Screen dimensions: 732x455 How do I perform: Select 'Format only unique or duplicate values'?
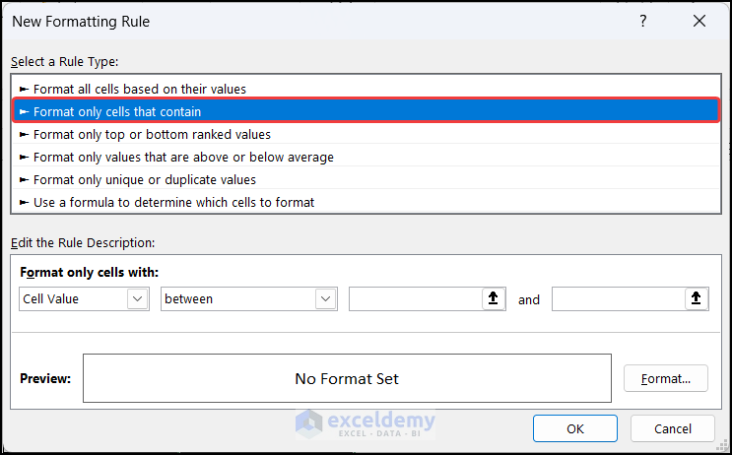click(x=144, y=179)
